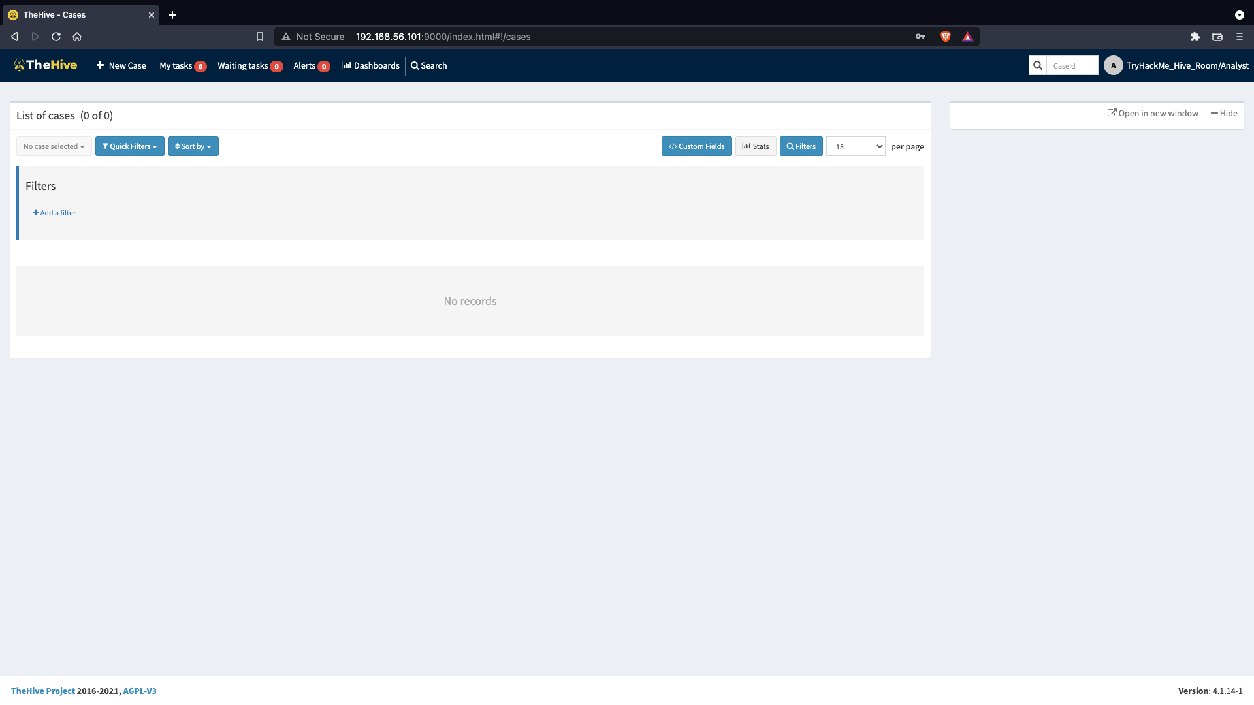This screenshot has height=705, width=1254.
Task: Open Dashboards from the navbar
Action: pos(370,65)
